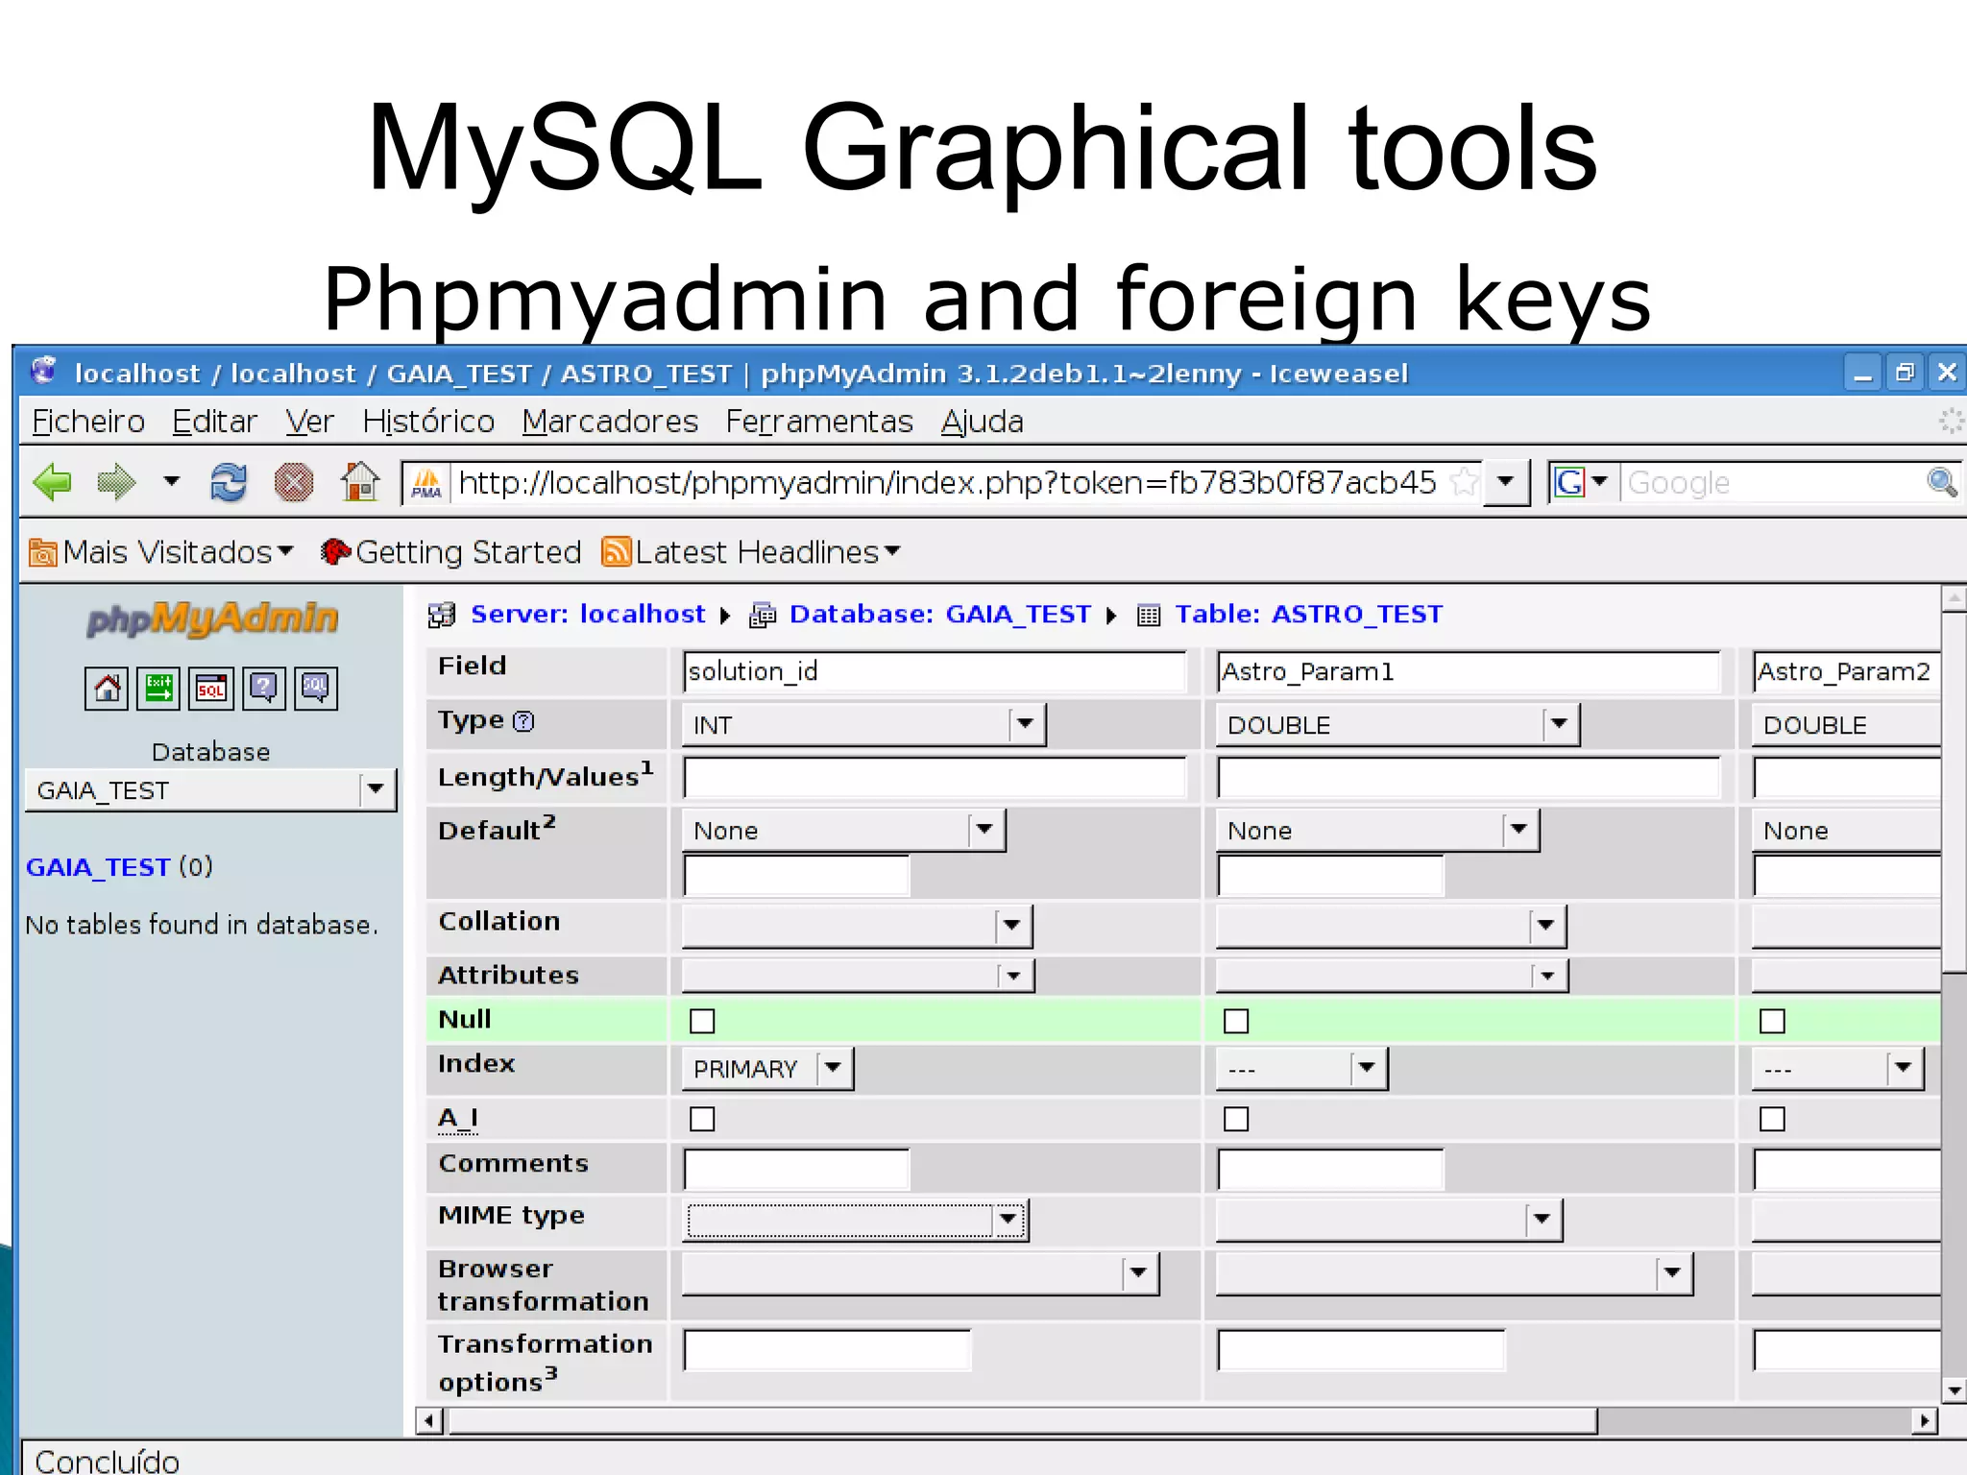Click the Mais Visitados folder icon
The height and width of the screenshot is (1475, 1967).
(x=43, y=552)
